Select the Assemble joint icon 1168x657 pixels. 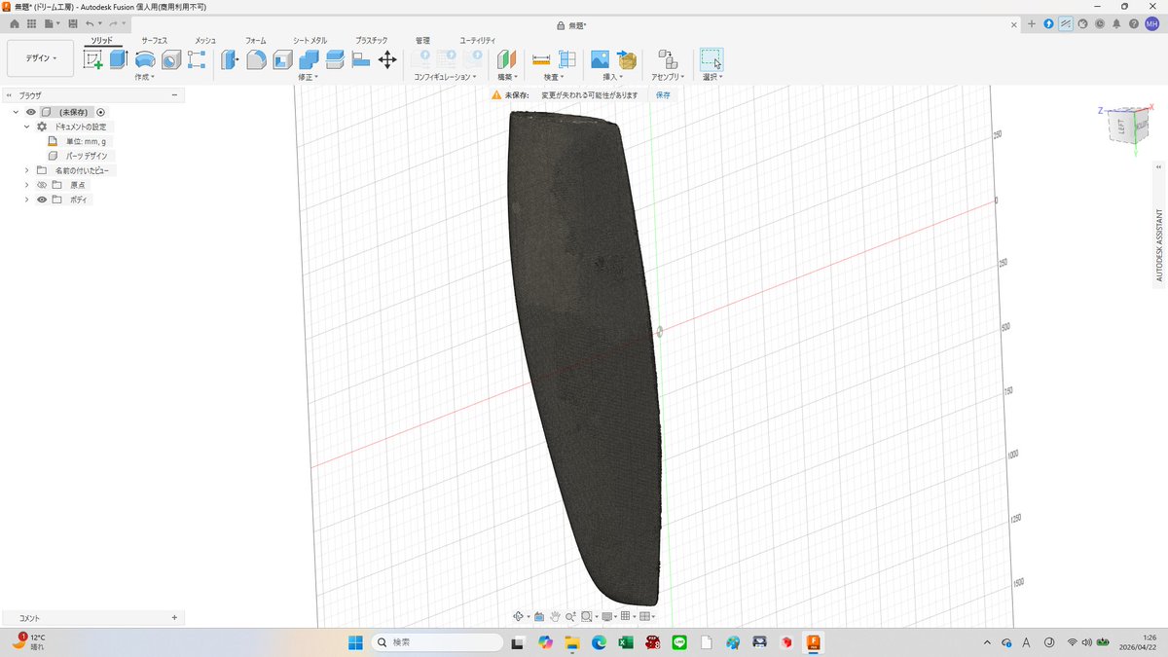(668, 59)
